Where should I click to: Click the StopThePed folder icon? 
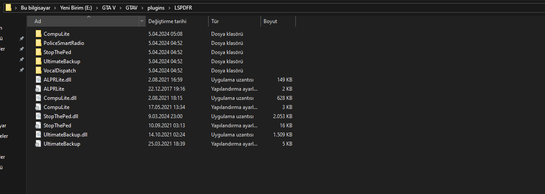click(38, 52)
